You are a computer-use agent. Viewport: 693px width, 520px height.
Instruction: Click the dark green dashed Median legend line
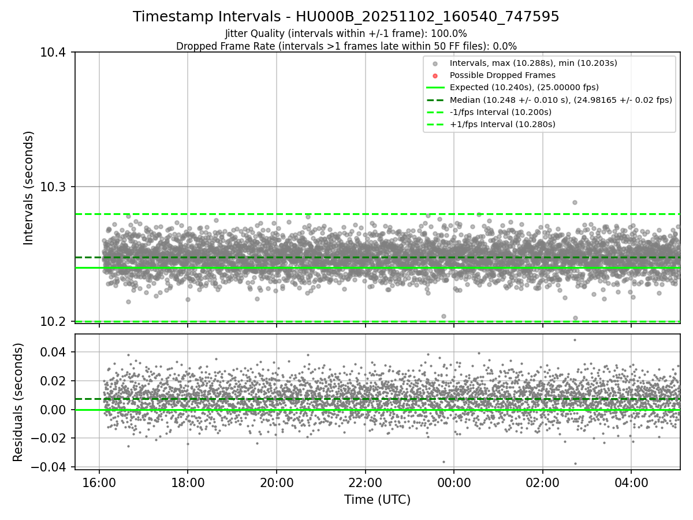tap(435, 100)
